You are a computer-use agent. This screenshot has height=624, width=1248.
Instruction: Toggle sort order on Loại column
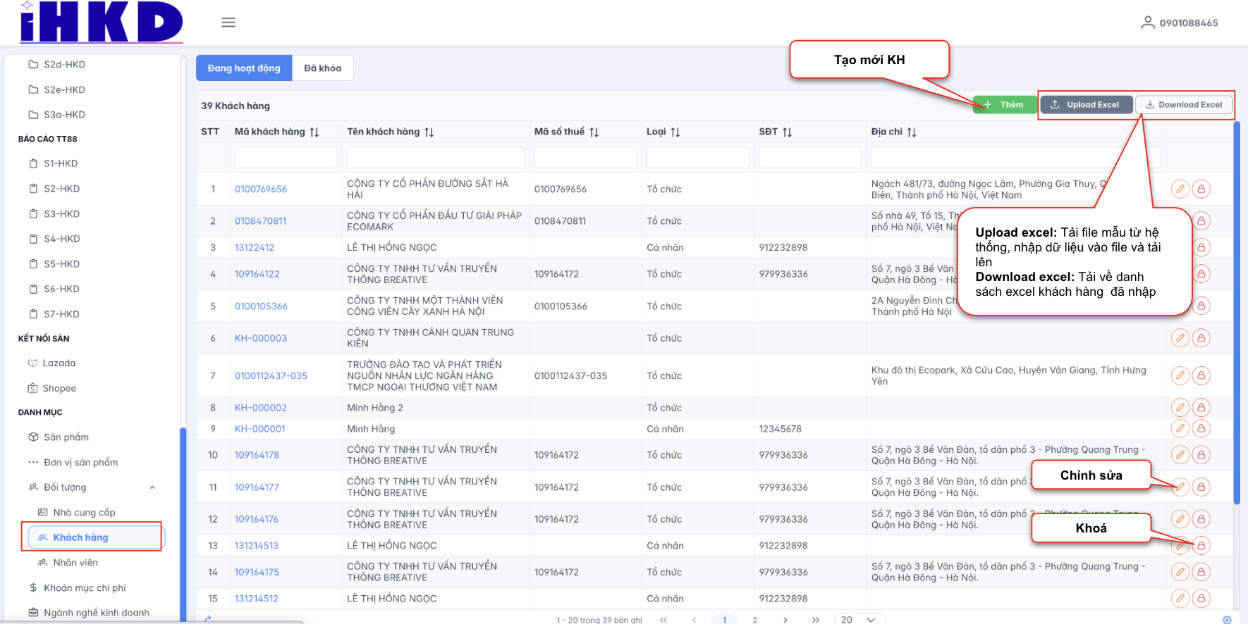click(x=675, y=132)
